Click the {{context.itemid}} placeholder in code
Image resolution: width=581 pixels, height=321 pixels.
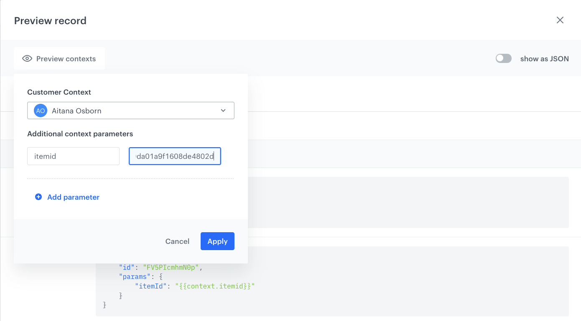tap(215, 286)
